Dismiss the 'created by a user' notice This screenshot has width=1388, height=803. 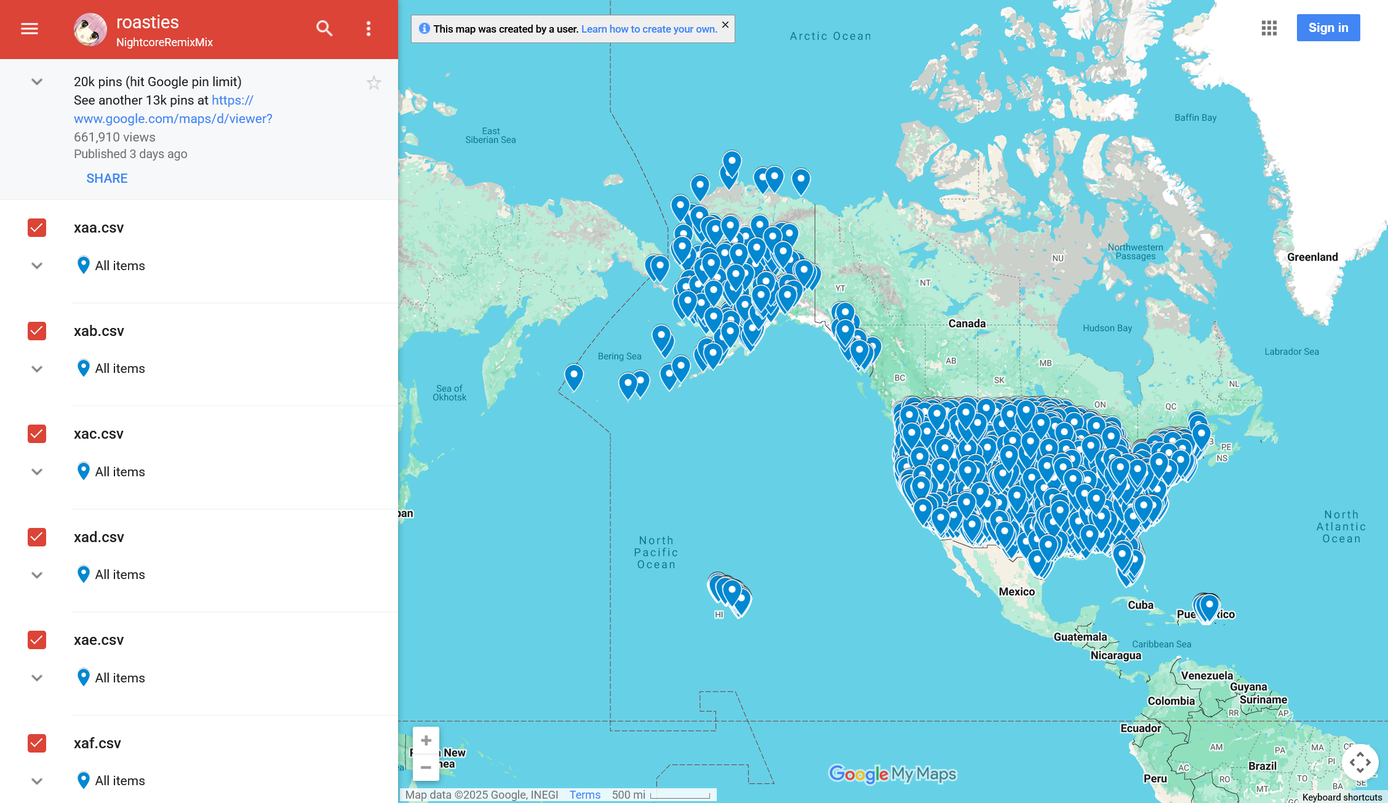pyautogui.click(x=725, y=25)
